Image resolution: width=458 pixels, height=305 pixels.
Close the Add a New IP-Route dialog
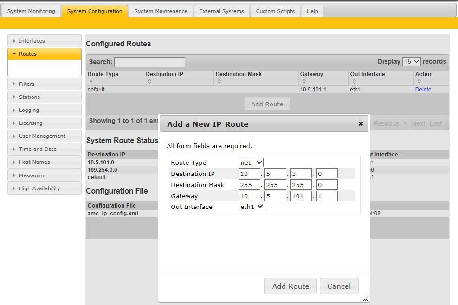point(361,124)
